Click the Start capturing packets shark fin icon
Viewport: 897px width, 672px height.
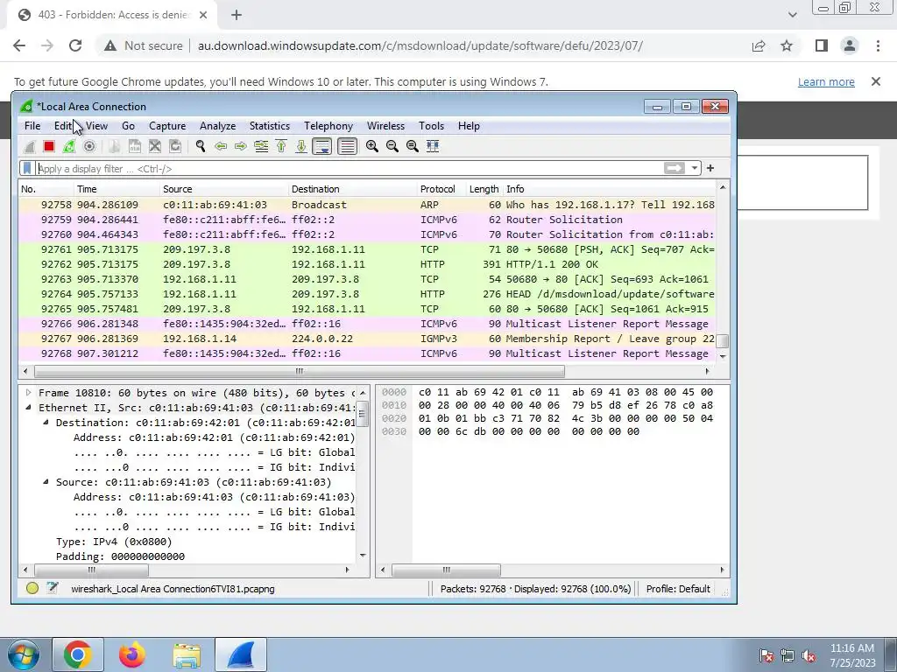(29, 146)
